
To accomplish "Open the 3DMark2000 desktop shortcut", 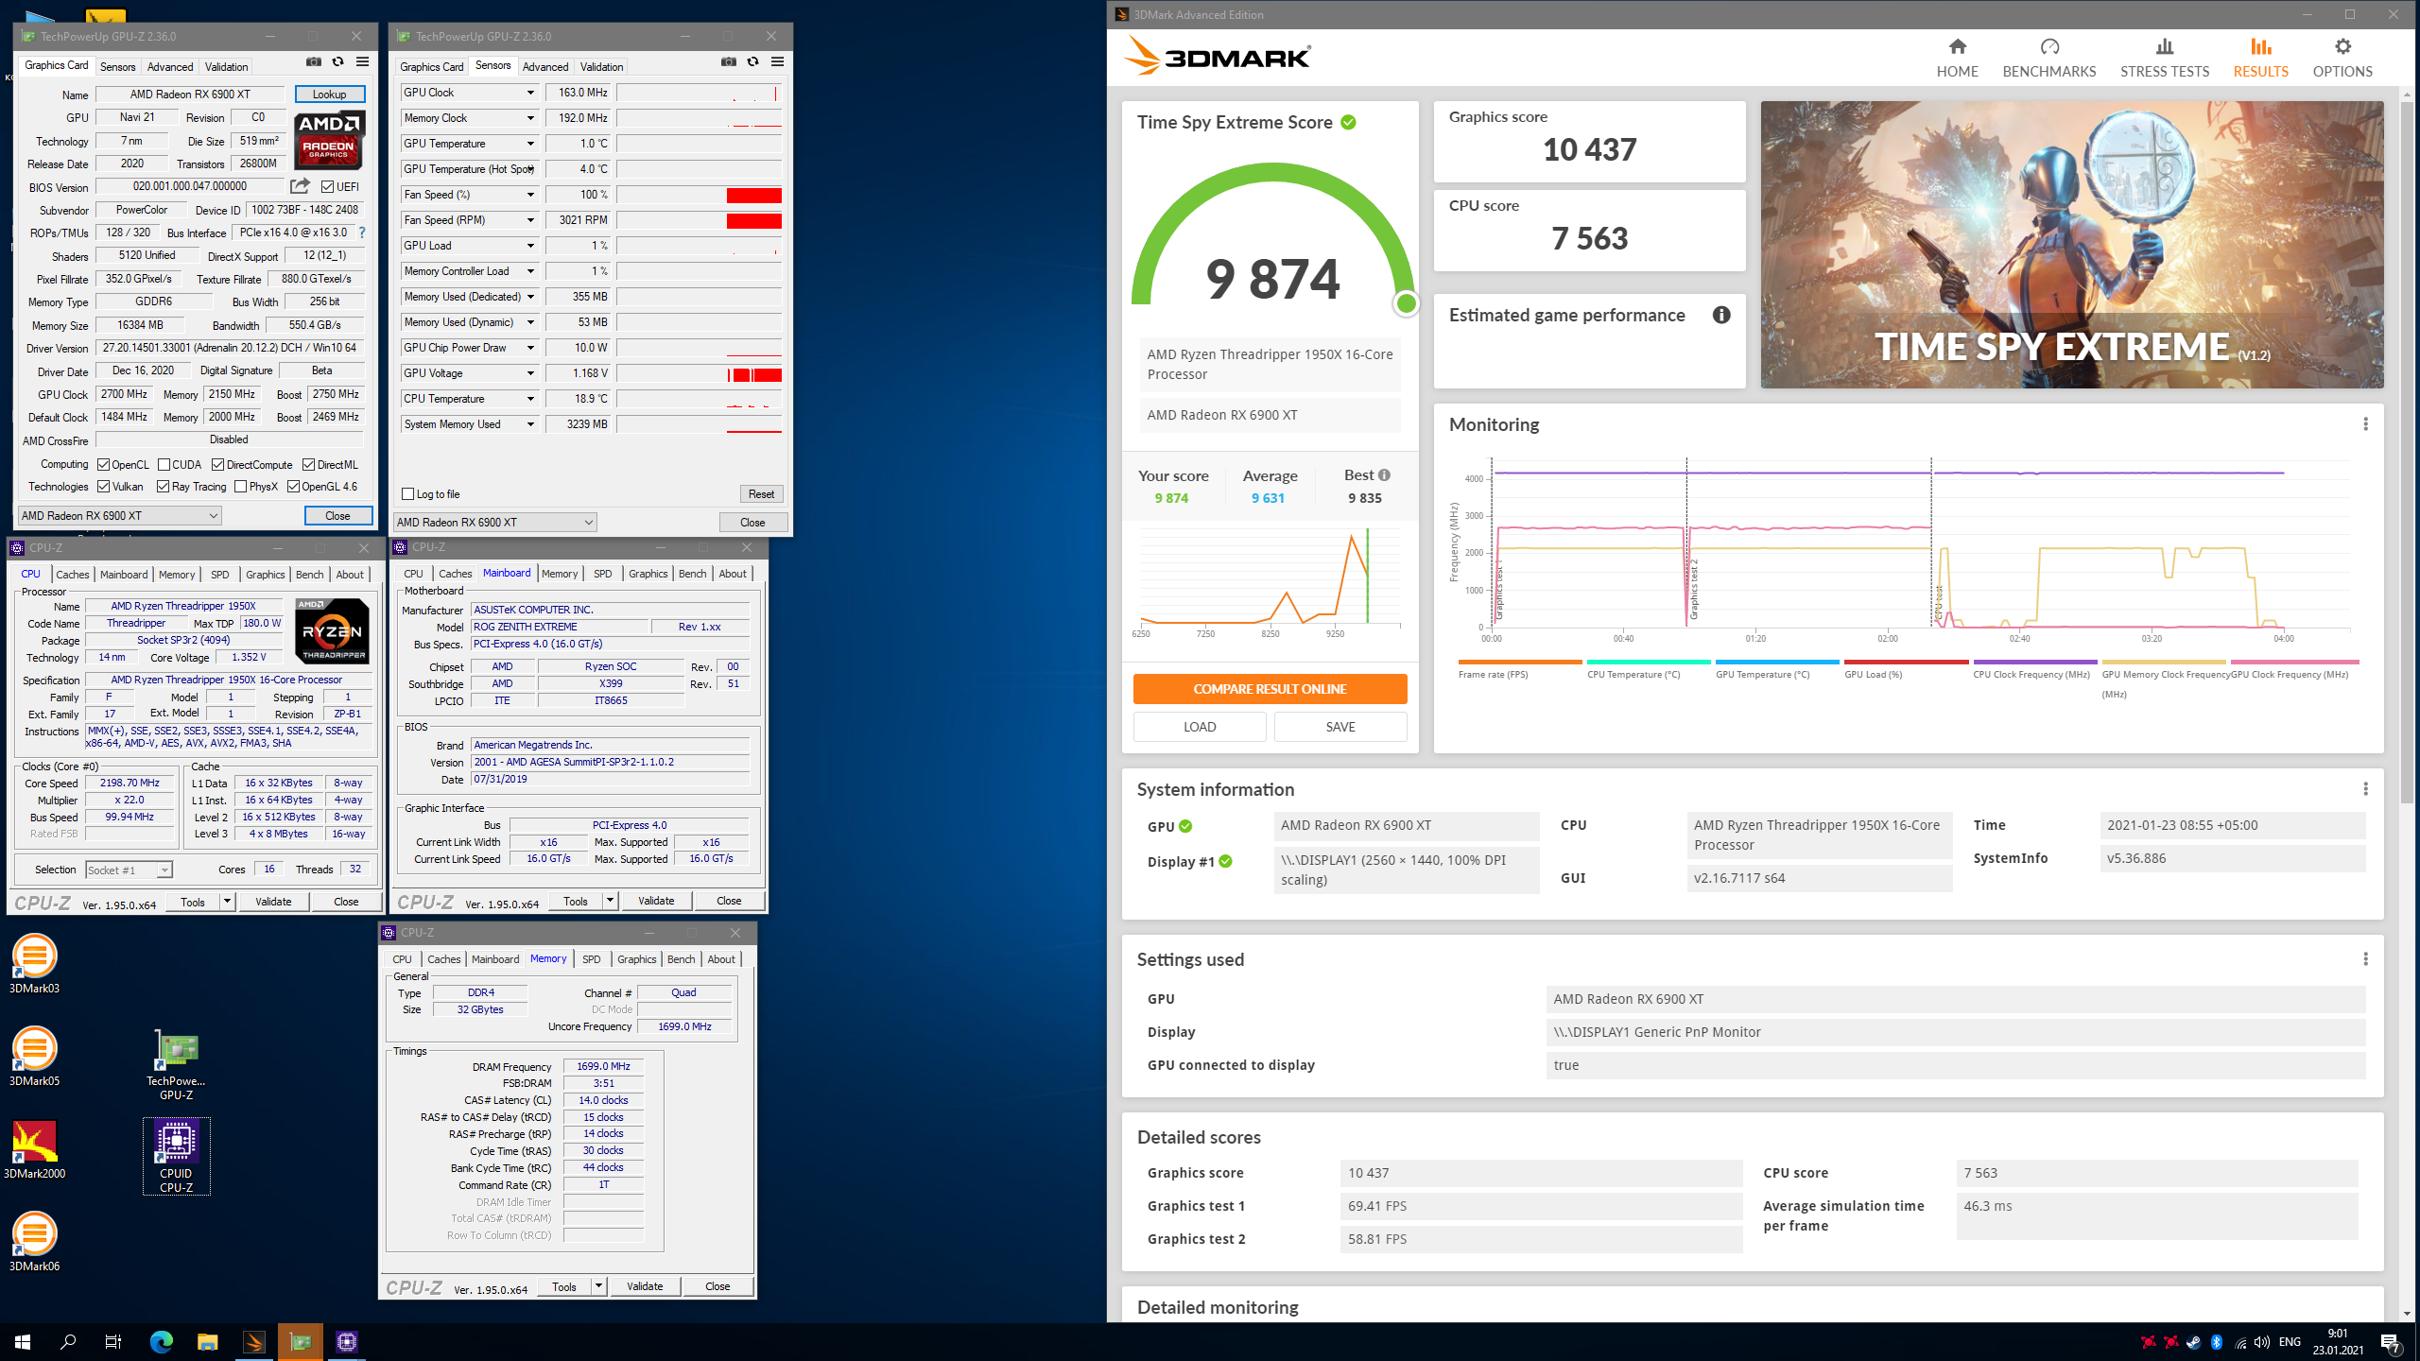I will click(34, 1148).
